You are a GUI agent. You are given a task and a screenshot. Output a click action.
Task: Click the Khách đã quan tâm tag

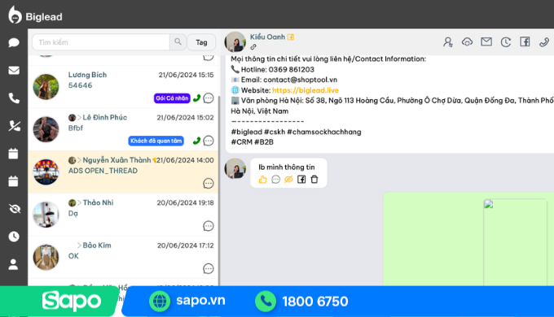click(x=156, y=141)
